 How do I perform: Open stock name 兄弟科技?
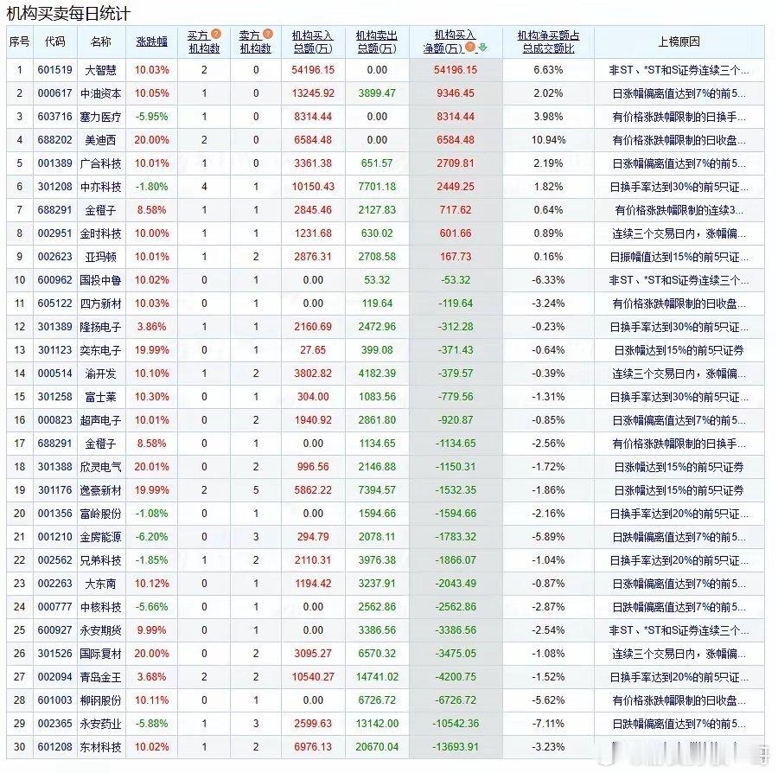(101, 559)
